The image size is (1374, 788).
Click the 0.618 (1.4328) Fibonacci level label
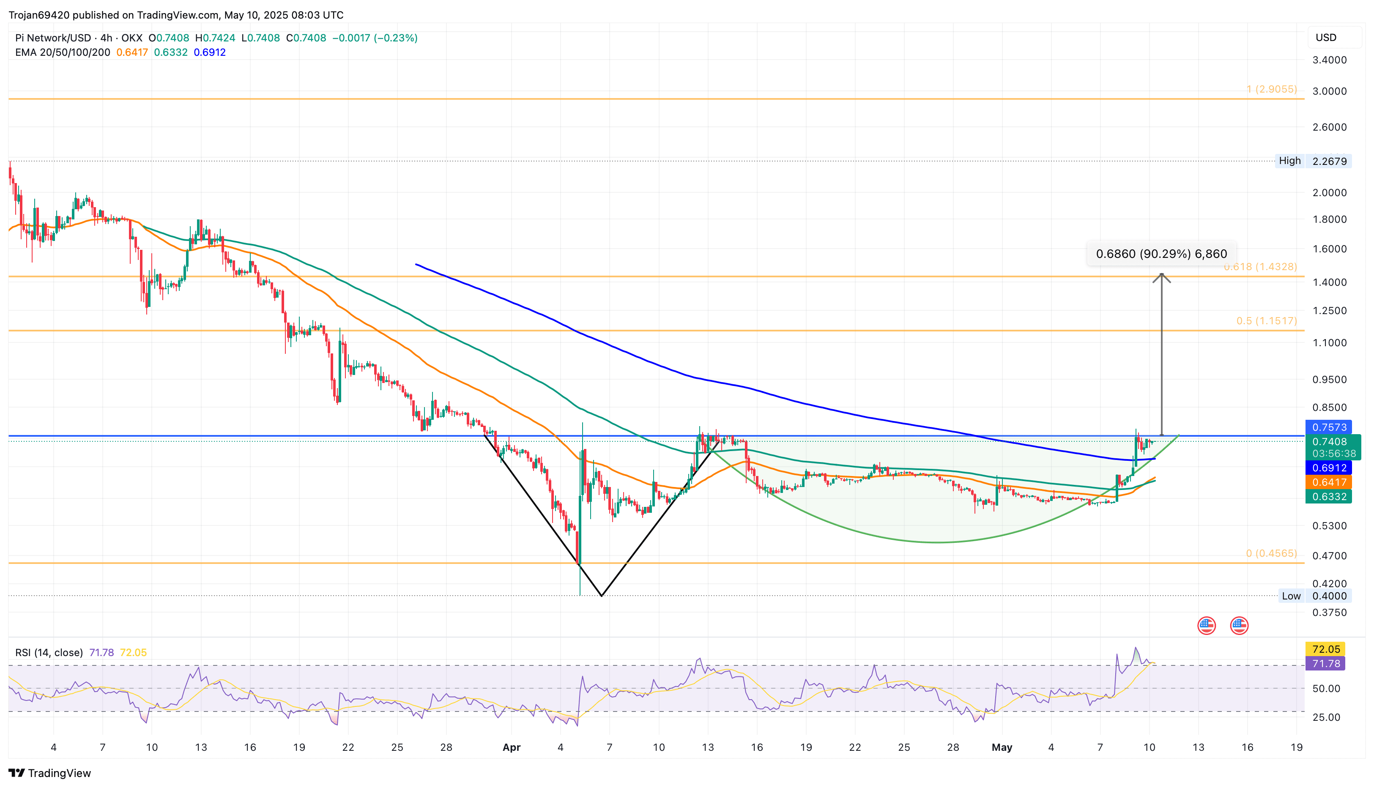(1260, 267)
